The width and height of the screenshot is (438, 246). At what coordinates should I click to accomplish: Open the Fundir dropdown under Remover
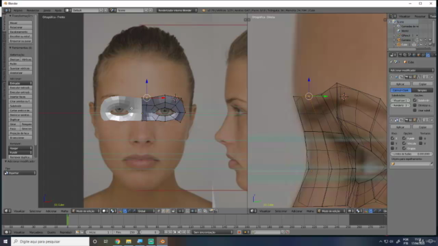(x=21, y=152)
